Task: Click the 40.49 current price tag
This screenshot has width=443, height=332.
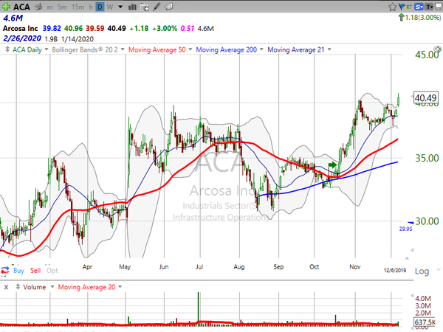Action: (x=426, y=98)
